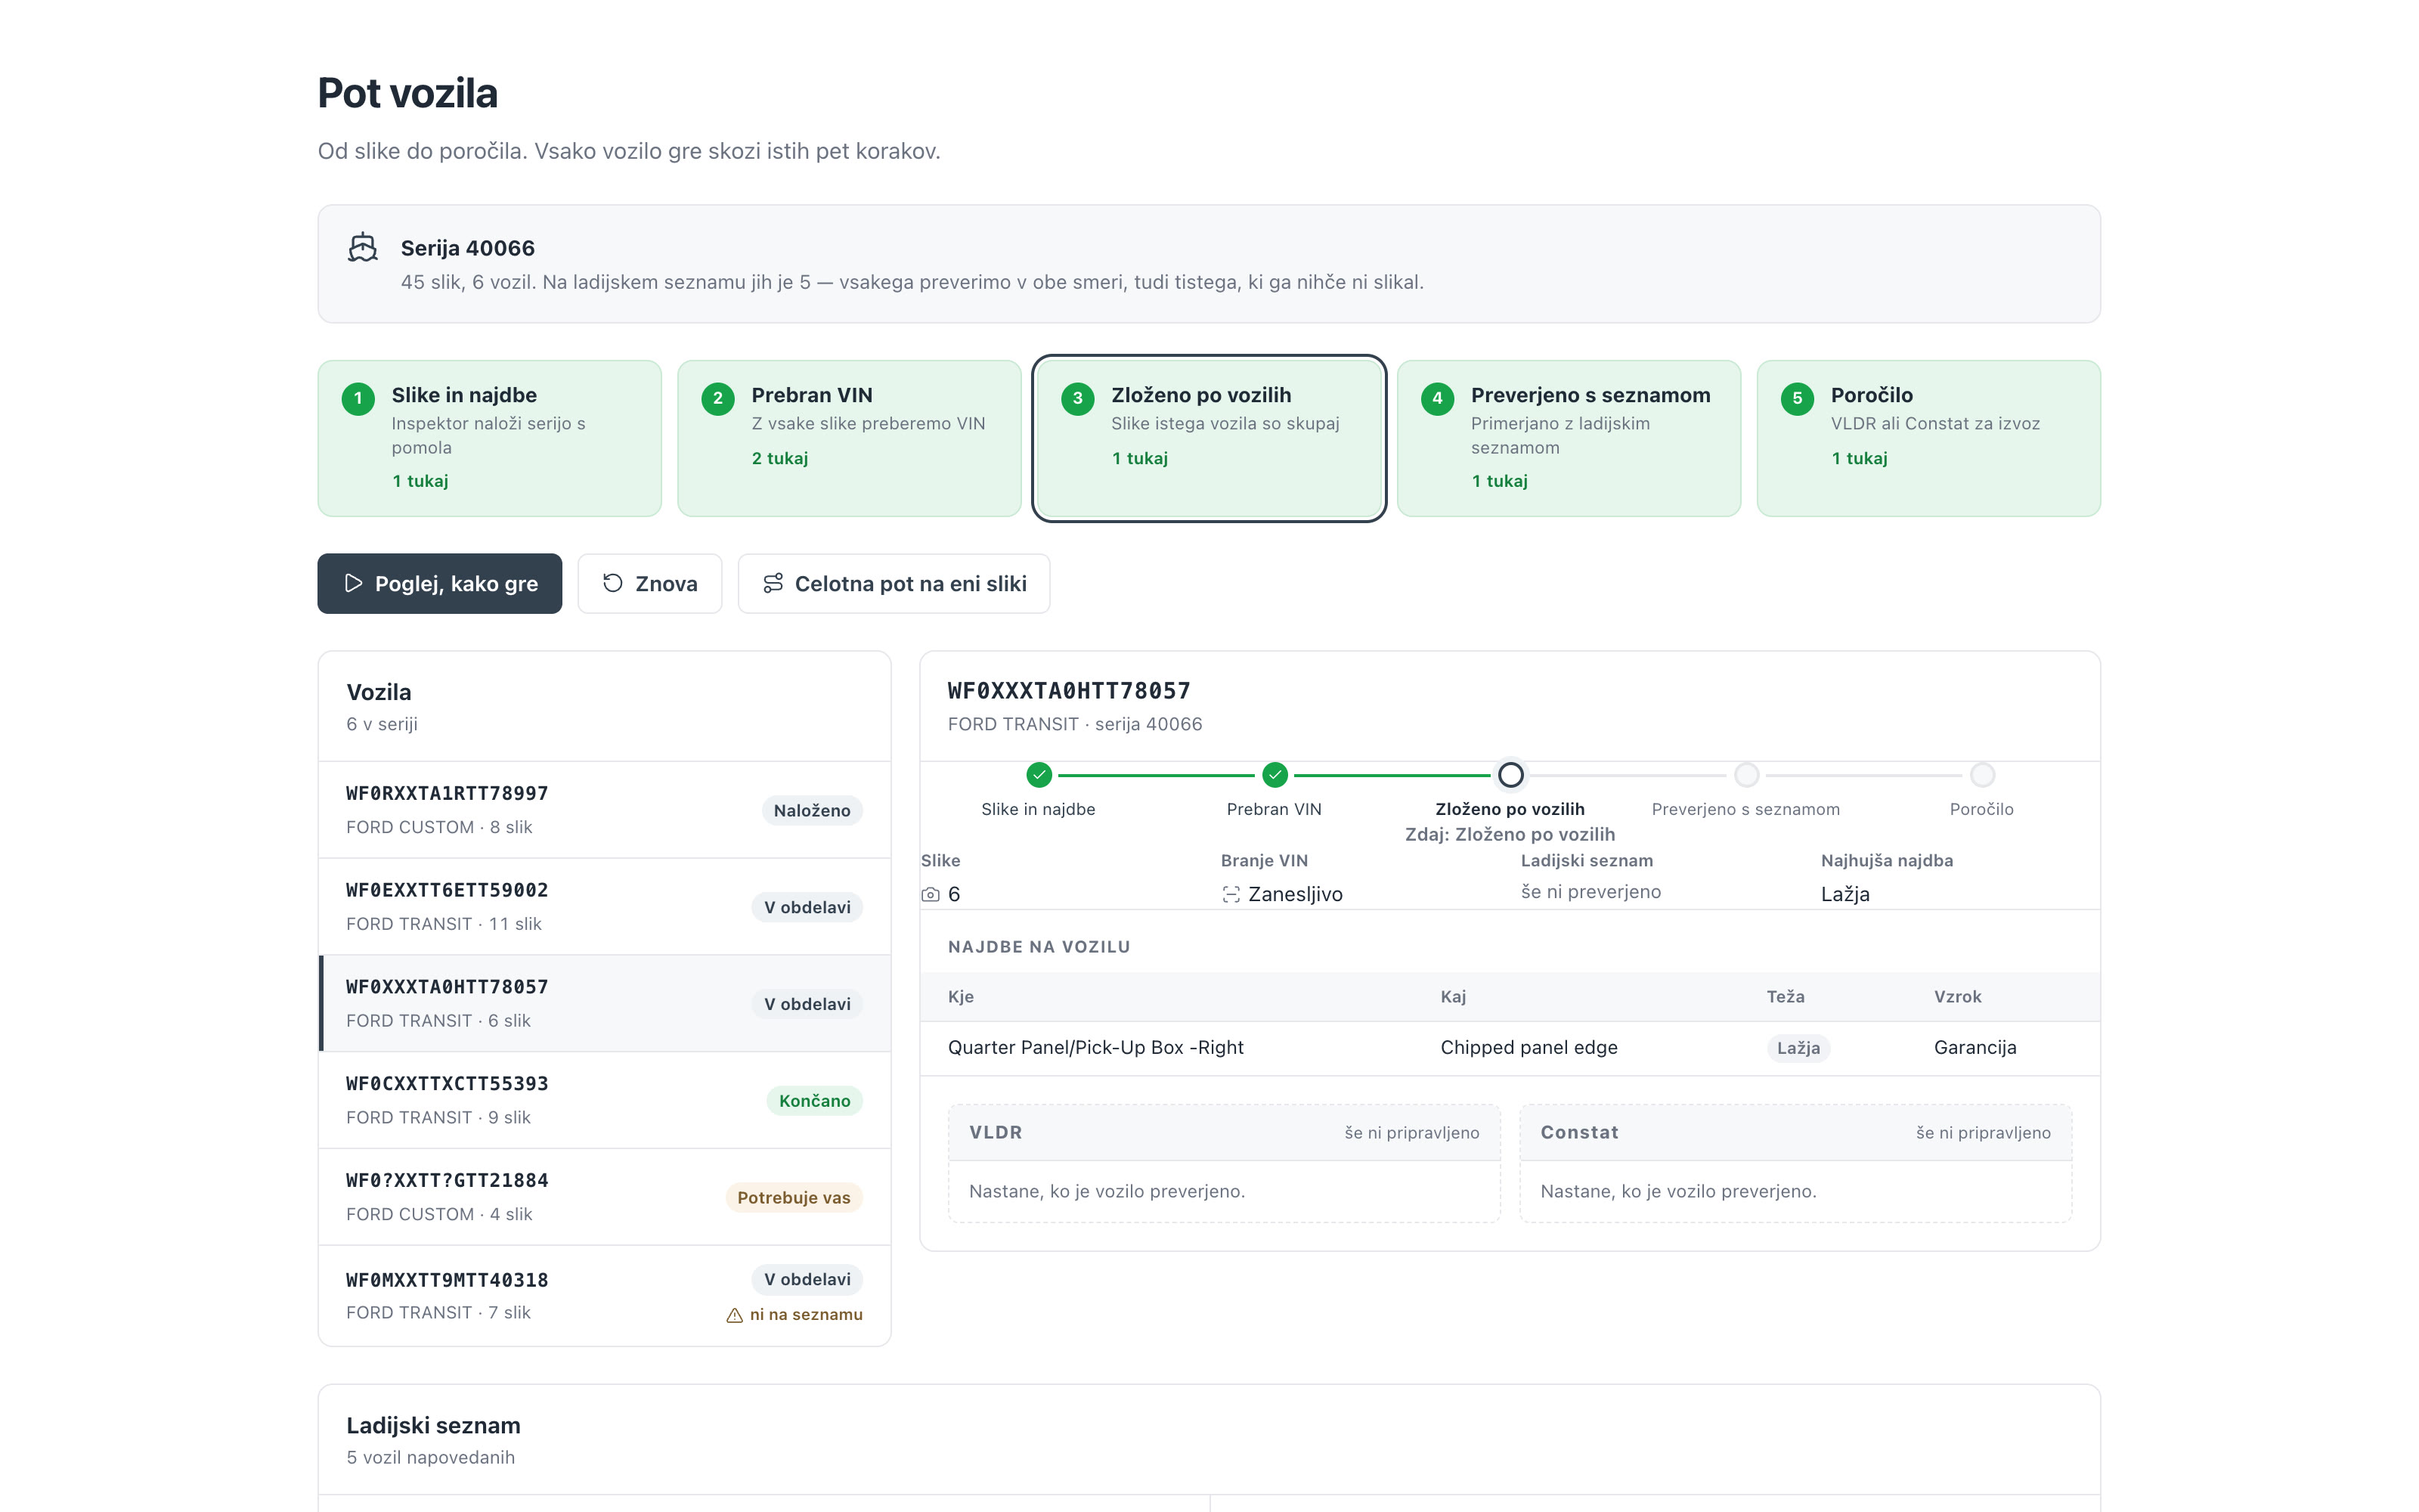The height and width of the screenshot is (1512, 2419).
Task: Click the Naloženo status badge
Action: (812, 810)
